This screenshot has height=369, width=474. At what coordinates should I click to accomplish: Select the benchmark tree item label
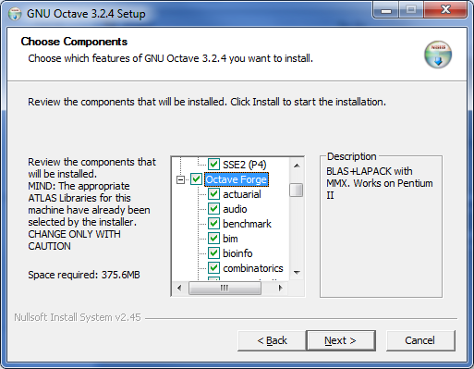tap(247, 224)
